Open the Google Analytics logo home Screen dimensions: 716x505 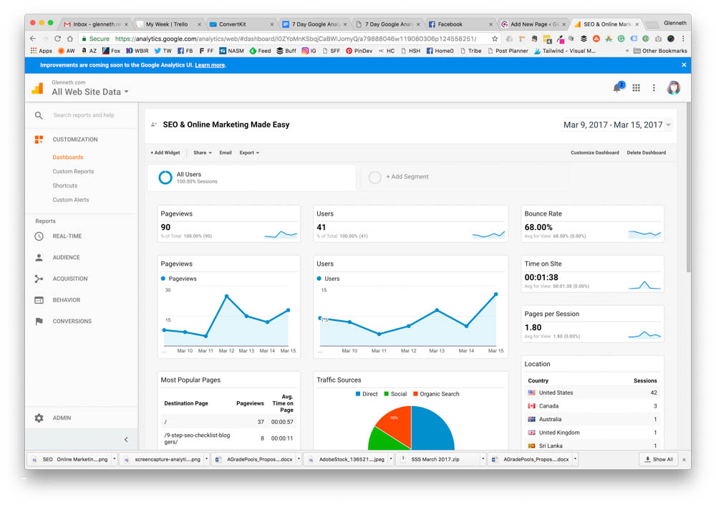tap(37, 87)
